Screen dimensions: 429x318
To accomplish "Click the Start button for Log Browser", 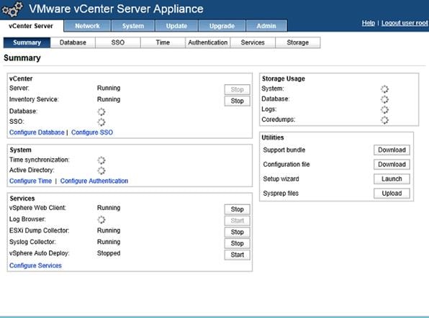I will pos(238,221).
